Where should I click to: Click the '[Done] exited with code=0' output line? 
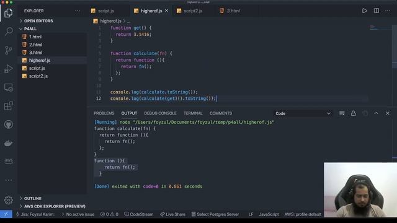(148, 186)
